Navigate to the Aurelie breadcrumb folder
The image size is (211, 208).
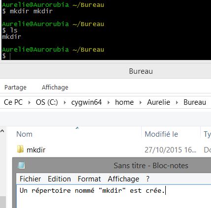point(158,102)
